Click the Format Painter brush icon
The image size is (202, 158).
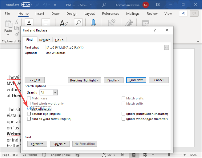click(x=17, y=34)
